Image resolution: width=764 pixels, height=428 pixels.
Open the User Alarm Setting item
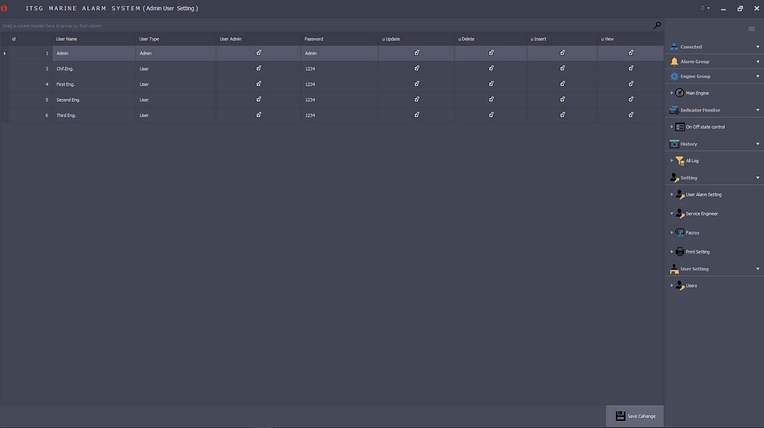click(x=703, y=194)
